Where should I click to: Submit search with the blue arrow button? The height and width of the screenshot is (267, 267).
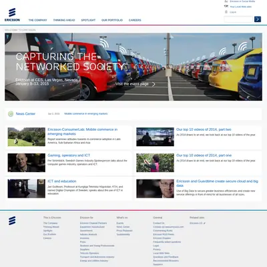(258, 19)
